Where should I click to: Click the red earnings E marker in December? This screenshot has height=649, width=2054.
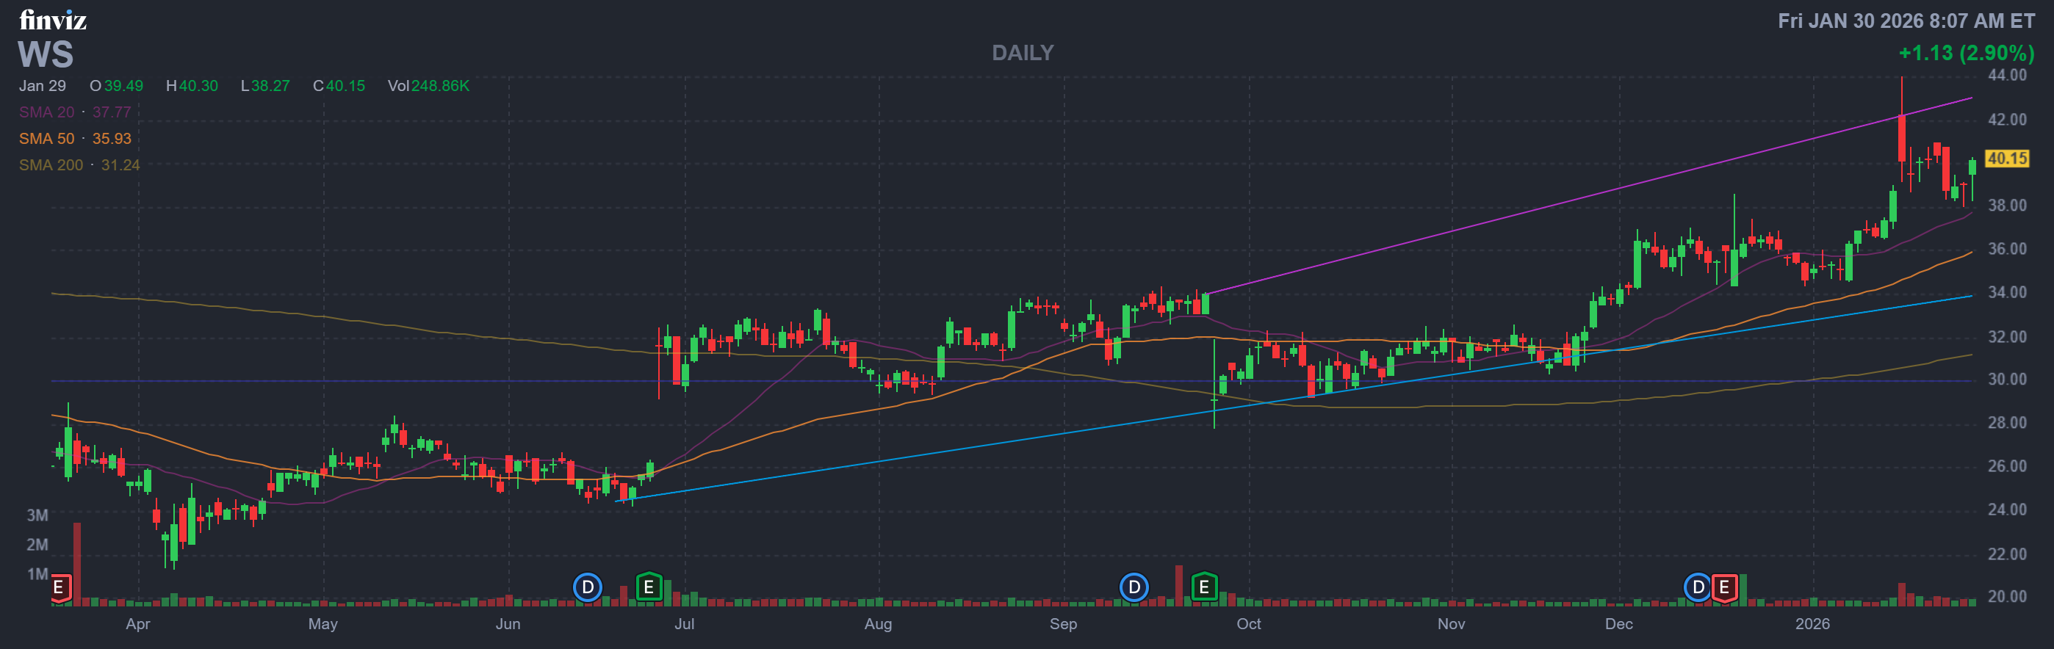click(x=1724, y=587)
